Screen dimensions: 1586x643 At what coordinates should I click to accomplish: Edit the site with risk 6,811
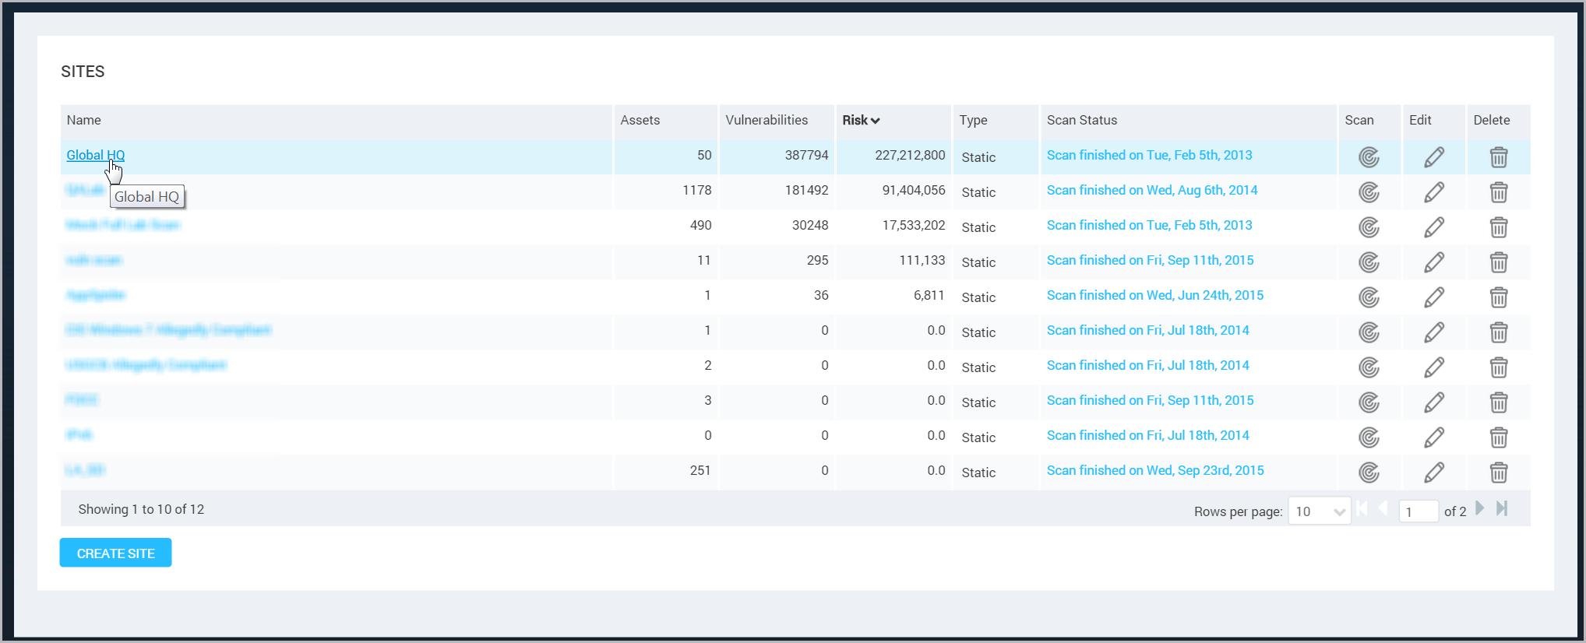tap(1433, 297)
